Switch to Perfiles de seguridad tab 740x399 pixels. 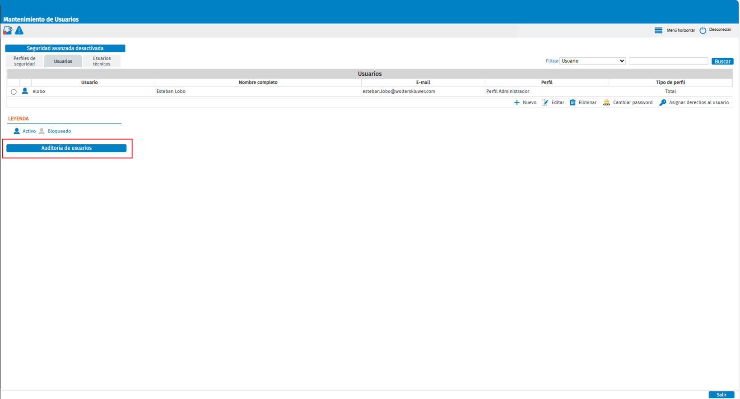point(24,61)
